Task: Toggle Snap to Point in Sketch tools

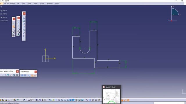Action: tap(25, 75)
